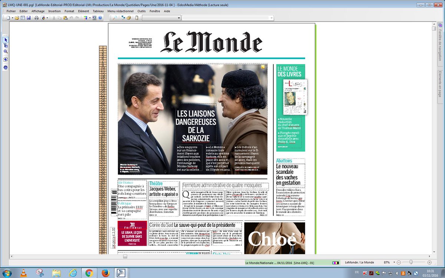Open the Fenêtre de navigation side panel tab
Image resolution: width=445 pixels, height=278 pixels.
440,45
